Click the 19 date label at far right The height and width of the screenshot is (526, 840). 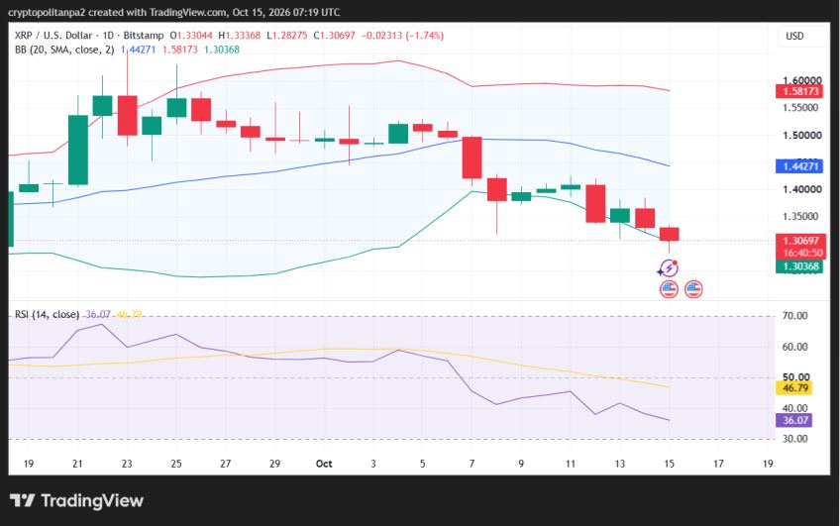click(768, 464)
